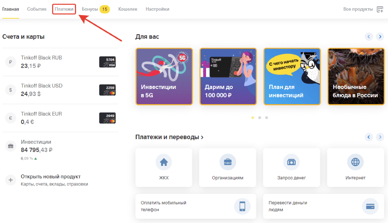This screenshot has height=223, width=388.
Task: Click the Интернет globe icon
Action: pyautogui.click(x=355, y=162)
